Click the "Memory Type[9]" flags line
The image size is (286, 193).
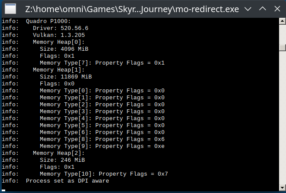[102, 146]
